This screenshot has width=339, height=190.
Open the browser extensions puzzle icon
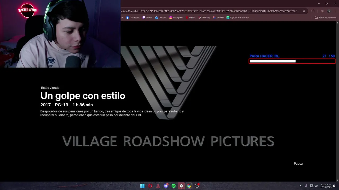313,11
